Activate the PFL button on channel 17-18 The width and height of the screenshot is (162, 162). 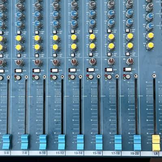coord(109,77)
